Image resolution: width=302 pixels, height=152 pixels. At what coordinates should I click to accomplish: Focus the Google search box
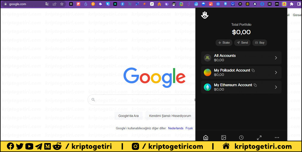click(141, 100)
